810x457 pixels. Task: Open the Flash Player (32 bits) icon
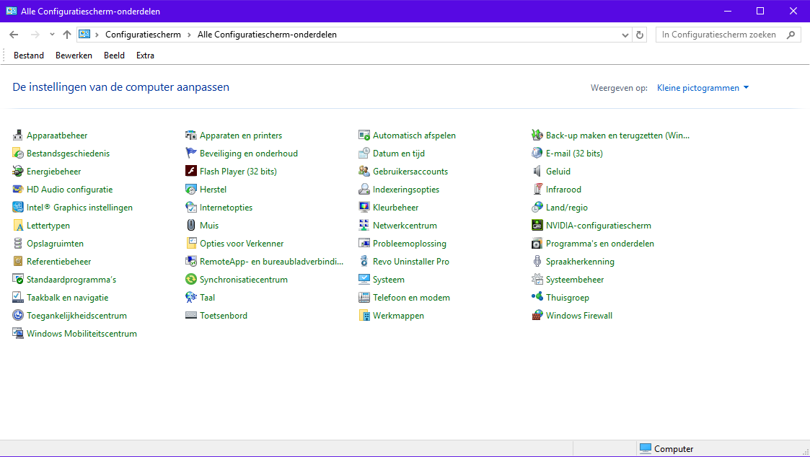pyautogui.click(x=191, y=172)
